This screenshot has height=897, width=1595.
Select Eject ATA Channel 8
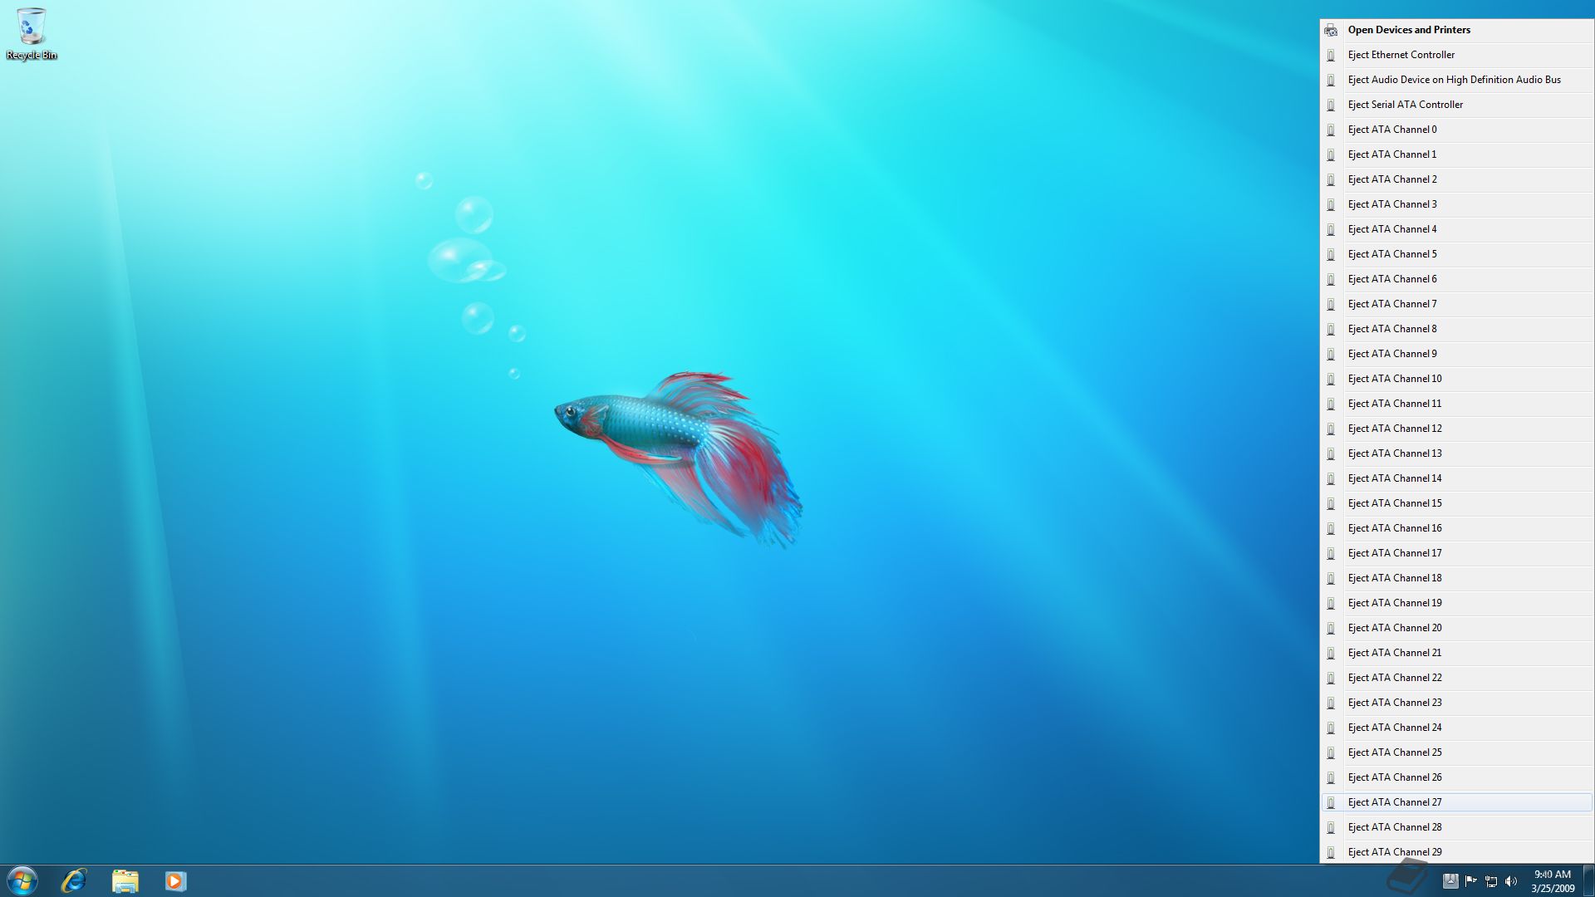pos(1456,329)
